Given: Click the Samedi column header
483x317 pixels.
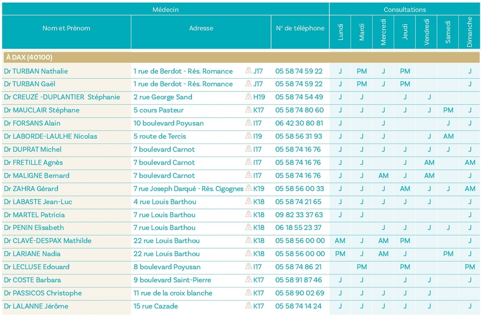Looking at the screenshot, I should click(x=448, y=32).
